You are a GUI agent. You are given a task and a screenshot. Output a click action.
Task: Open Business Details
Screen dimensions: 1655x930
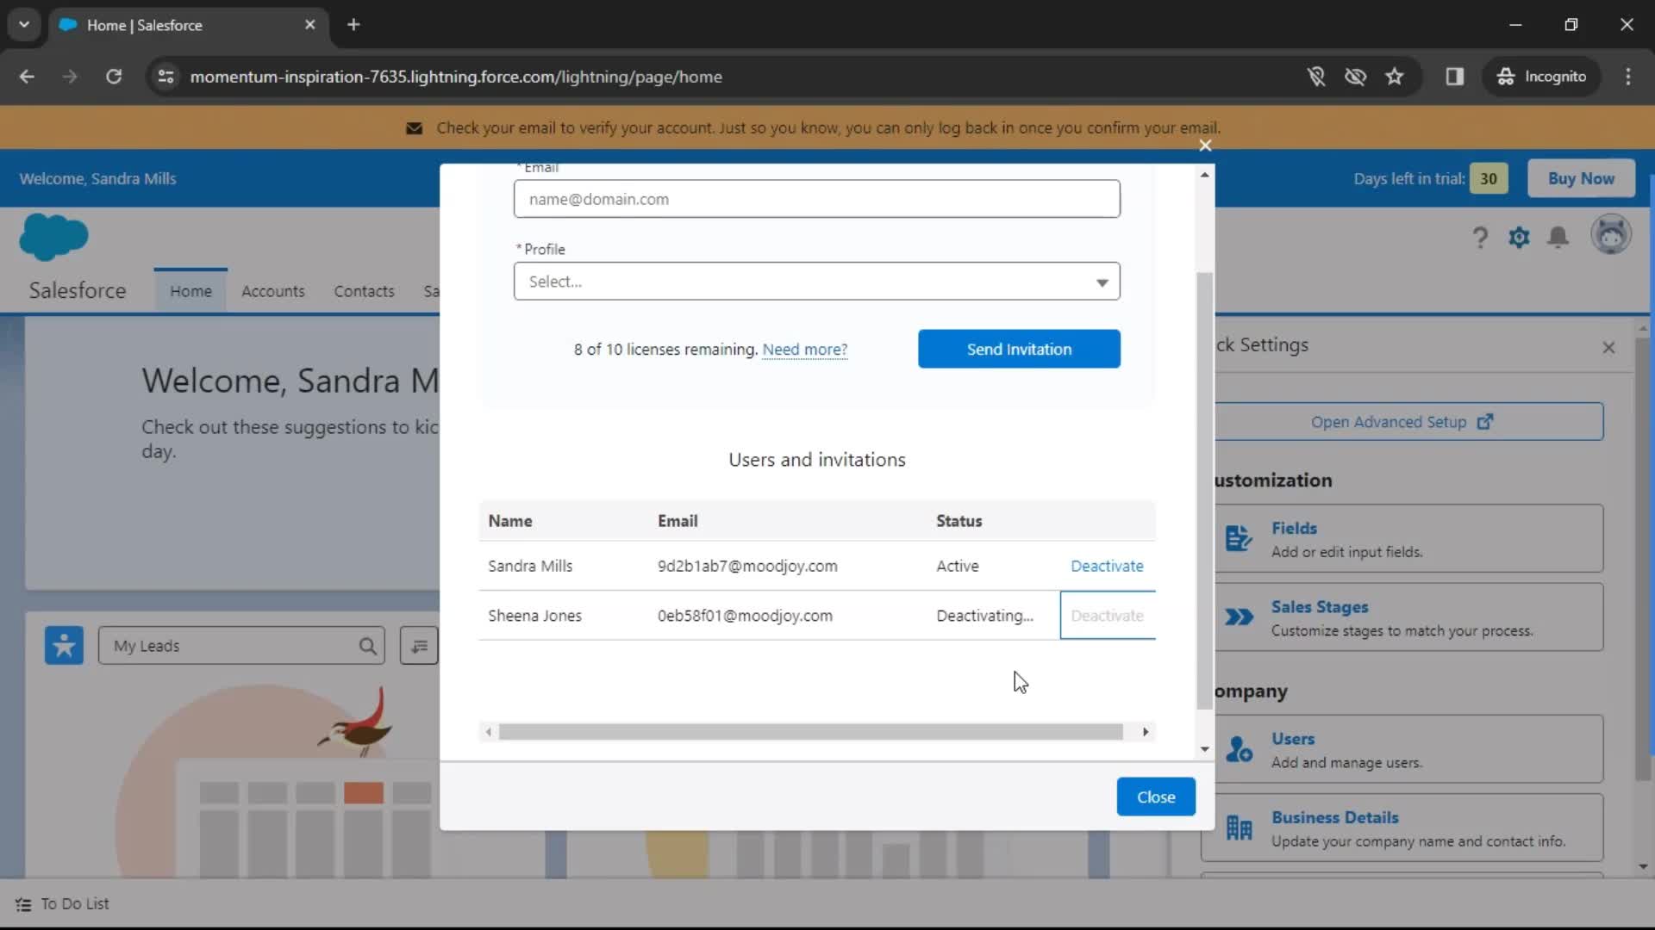pyautogui.click(x=1334, y=817)
